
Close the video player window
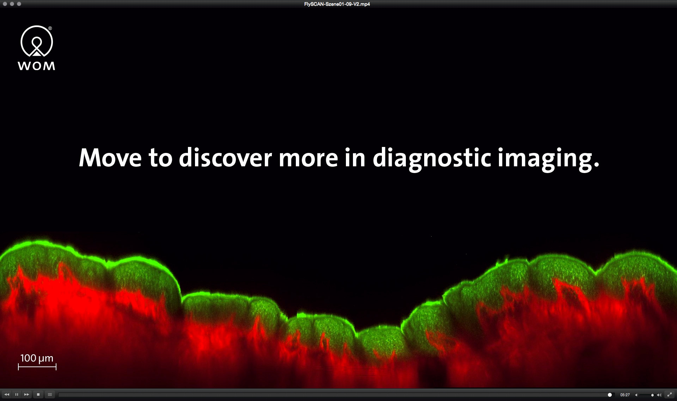point(5,4)
